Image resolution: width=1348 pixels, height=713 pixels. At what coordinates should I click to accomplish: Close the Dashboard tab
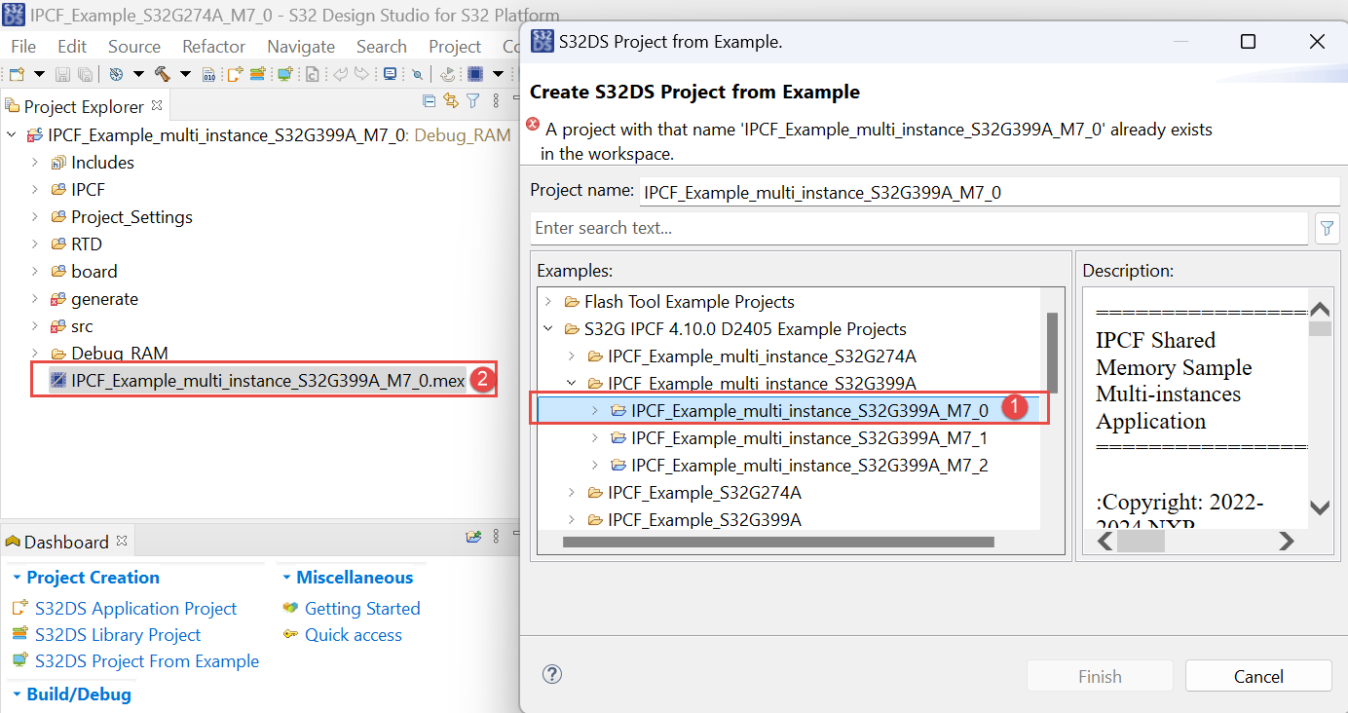[x=122, y=541]
